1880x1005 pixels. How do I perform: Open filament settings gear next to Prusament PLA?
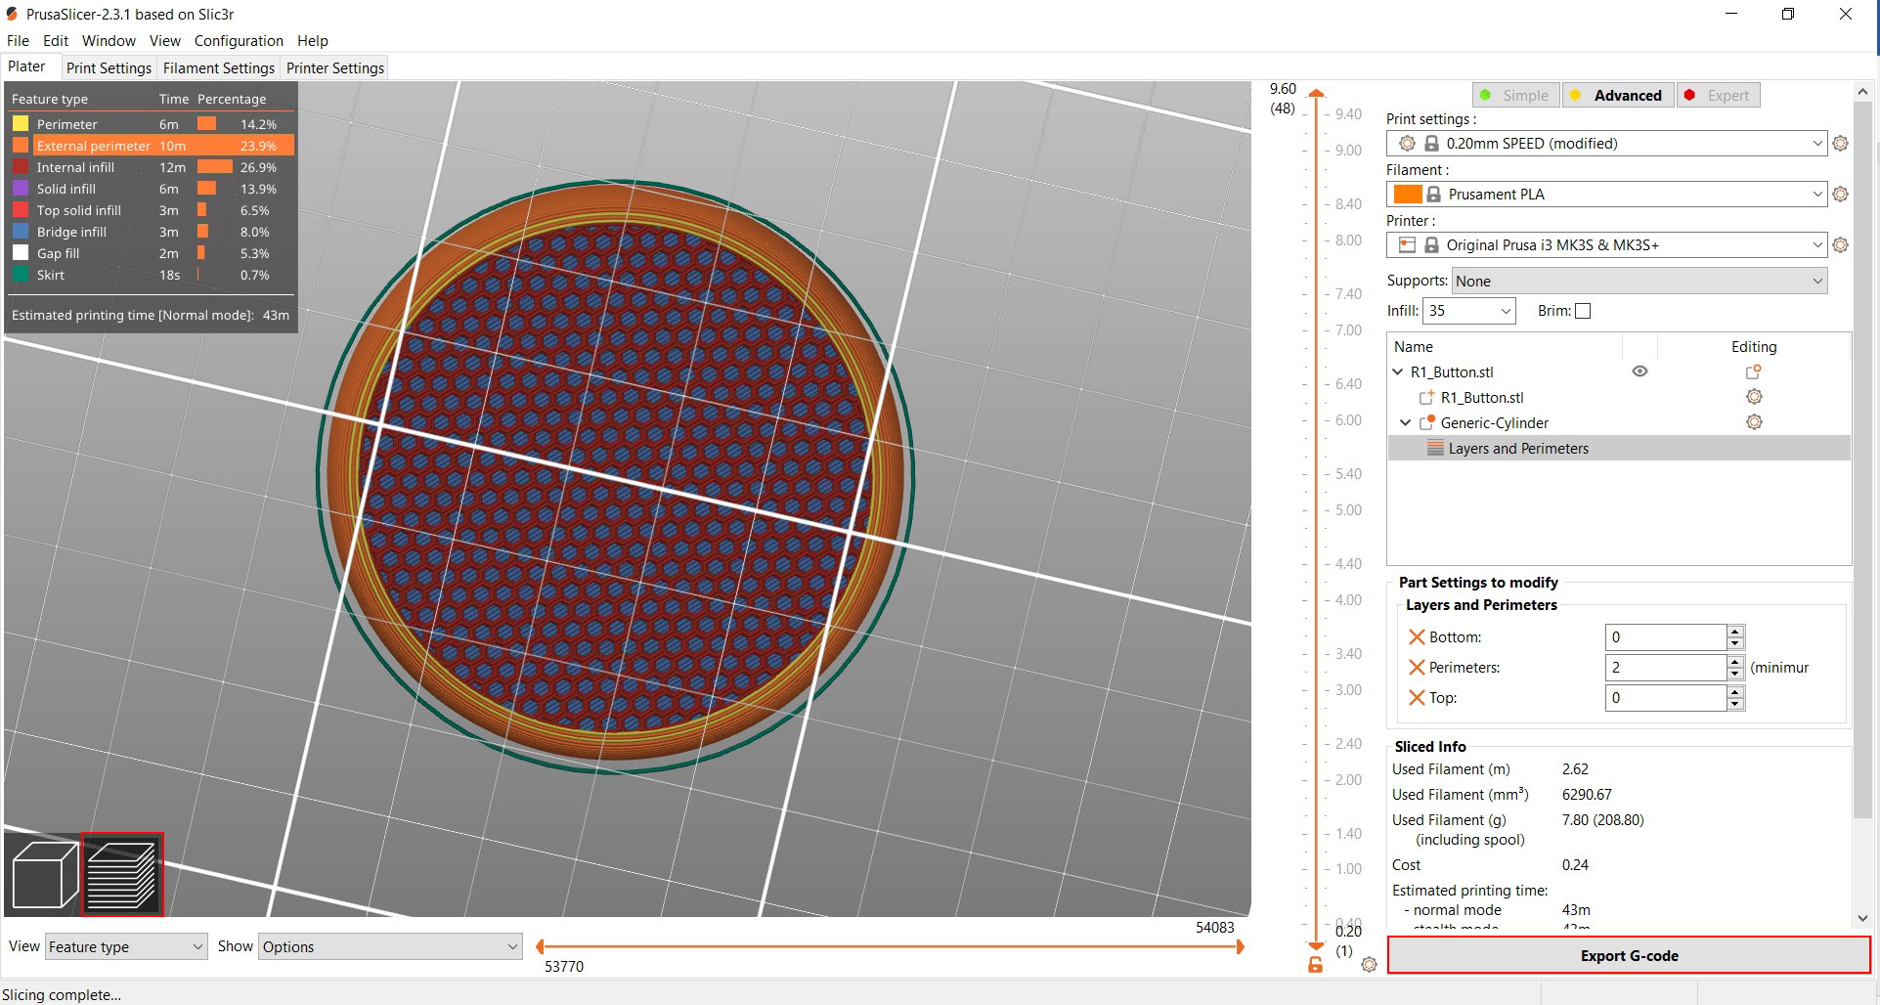coord(1840,195)
